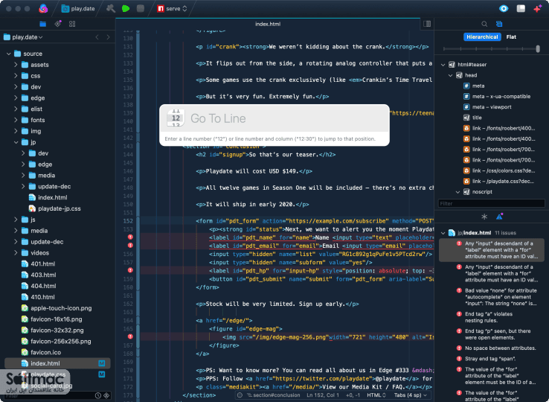Screen dimensions: 549x402
Task: Click the error marker beside pdt_name line
Action: tap(130, 237)
